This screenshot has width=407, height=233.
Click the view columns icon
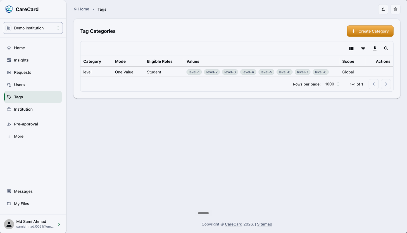click(351, 49)
